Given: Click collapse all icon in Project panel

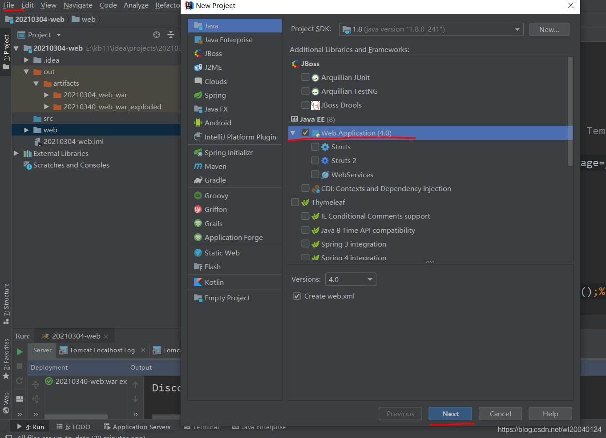Looking at the screenshot, I should (x=171, y=35).
